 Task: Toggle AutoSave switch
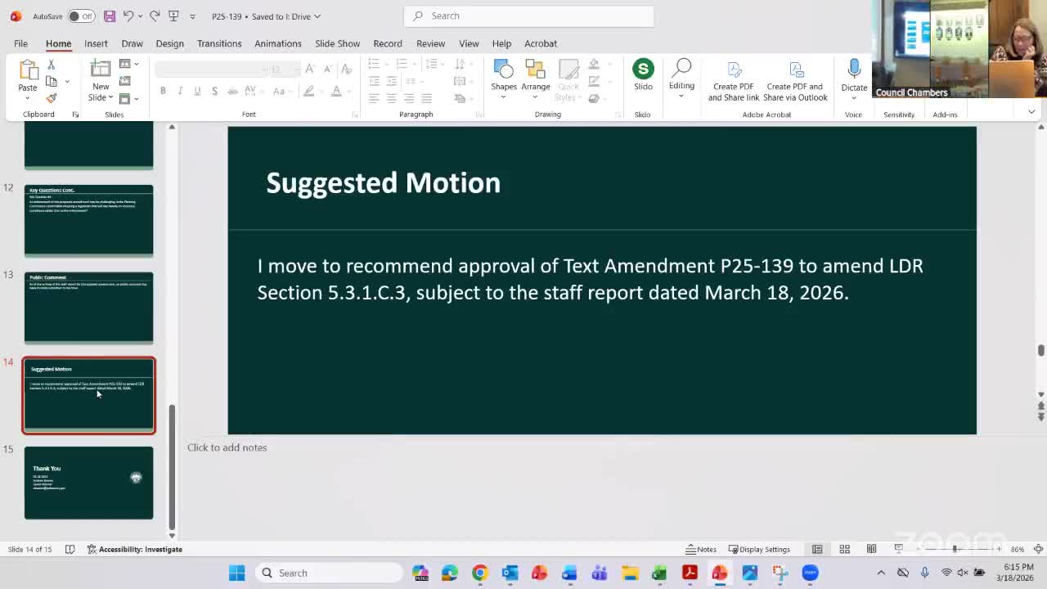coord(80,16)
